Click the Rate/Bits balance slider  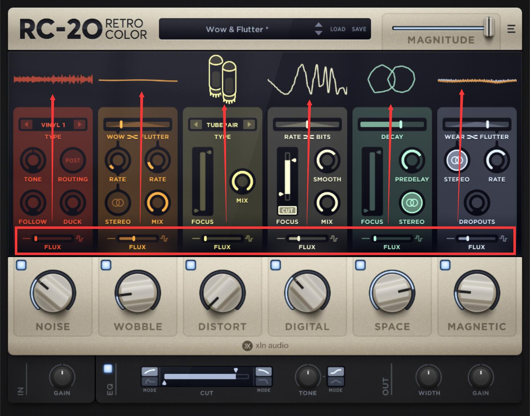point(307,124)
